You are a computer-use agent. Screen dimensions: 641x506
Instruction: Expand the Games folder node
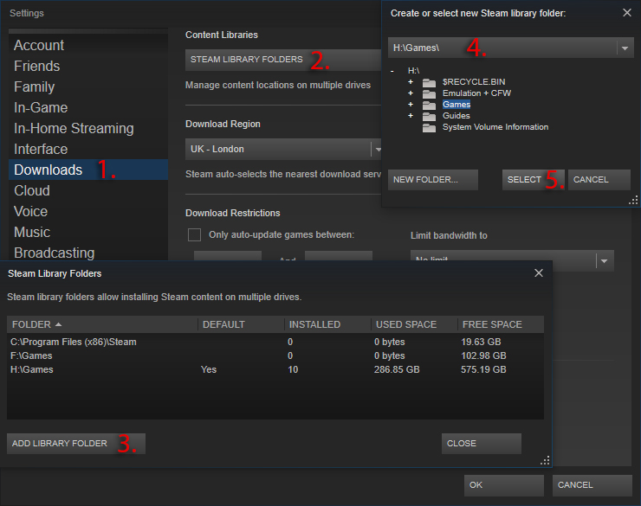pos(411,105)
